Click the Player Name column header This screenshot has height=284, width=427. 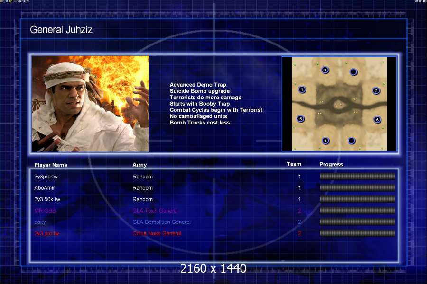(51, 165)
